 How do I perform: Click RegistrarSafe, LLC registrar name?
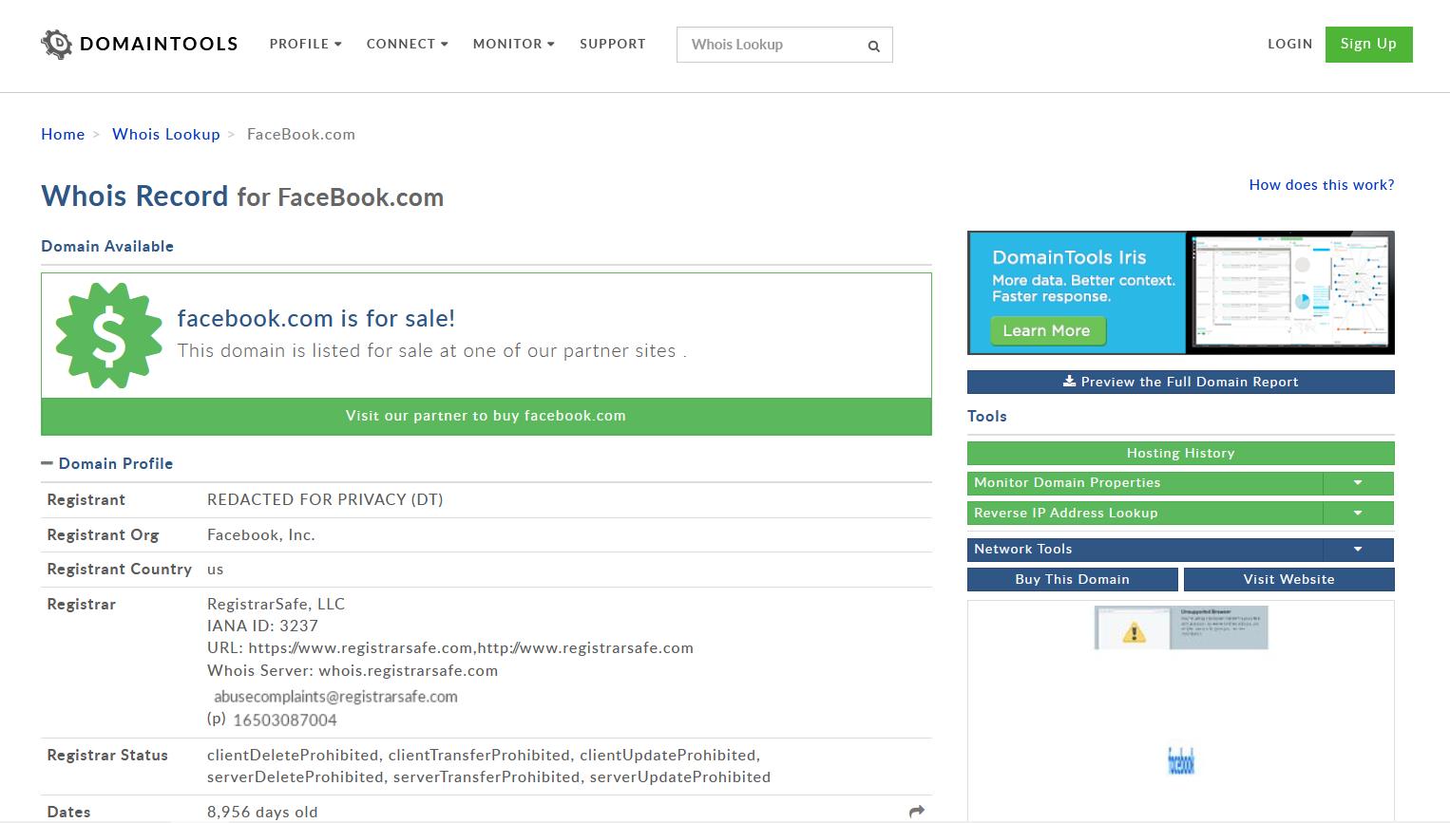[277, 604]
